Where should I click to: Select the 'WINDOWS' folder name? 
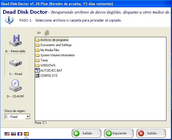(48, 65)
